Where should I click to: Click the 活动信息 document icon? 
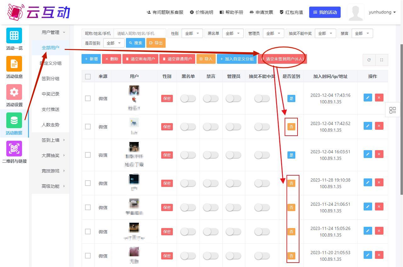[x=14, y=64]
